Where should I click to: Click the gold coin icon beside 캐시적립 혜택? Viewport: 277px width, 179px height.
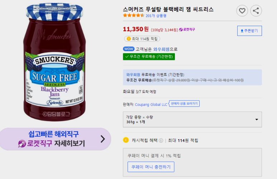(x=126, y=140)
